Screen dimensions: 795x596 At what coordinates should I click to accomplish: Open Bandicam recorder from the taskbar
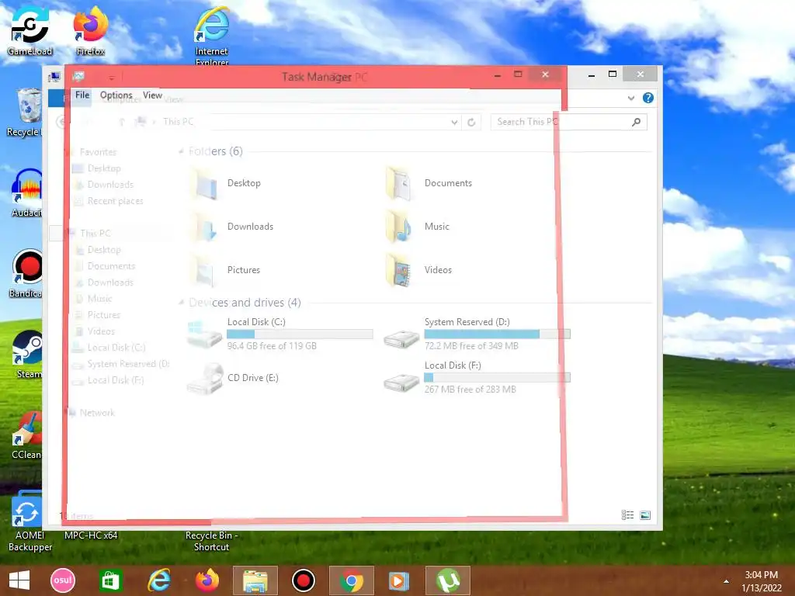[x=304, y=580]
